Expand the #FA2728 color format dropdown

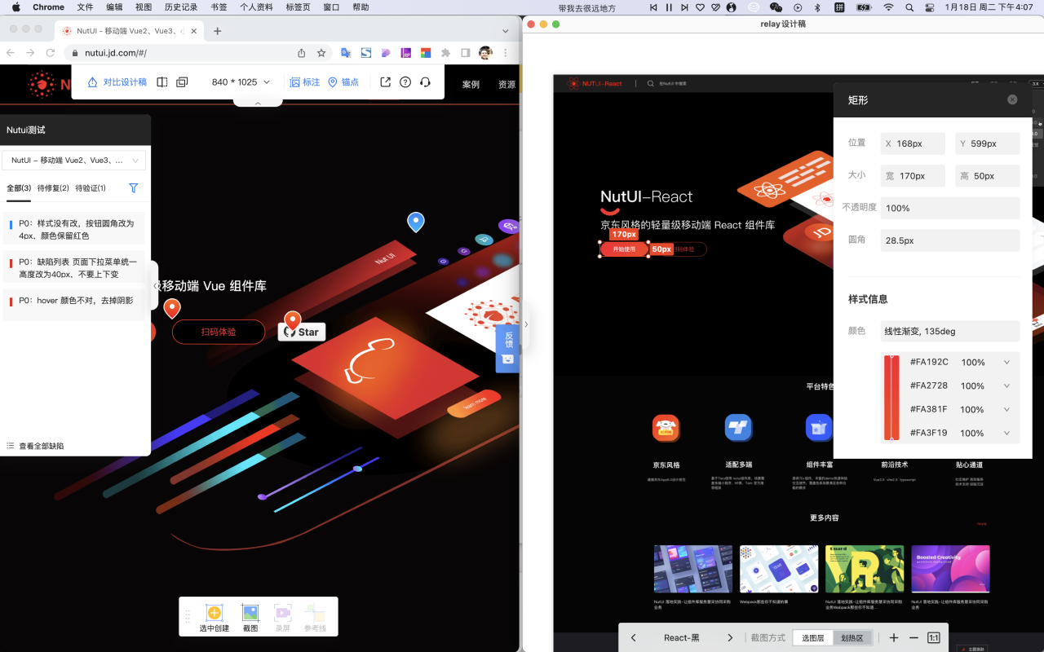click(1006, 385)
